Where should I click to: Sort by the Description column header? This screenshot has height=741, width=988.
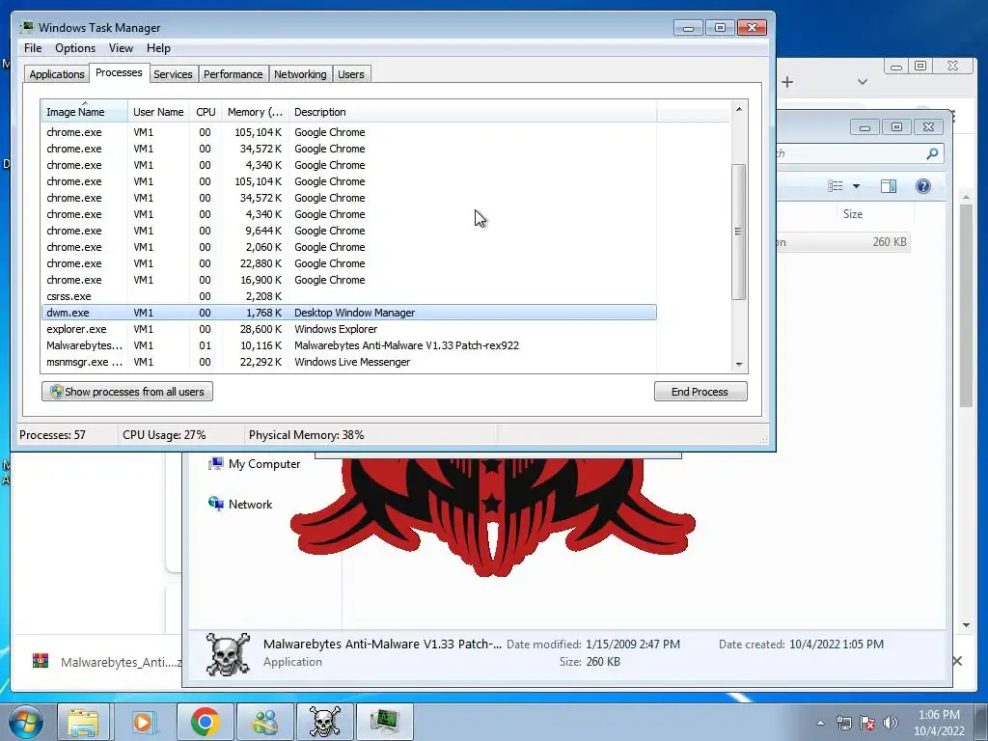pyautogui.click(x=473, y=112)
